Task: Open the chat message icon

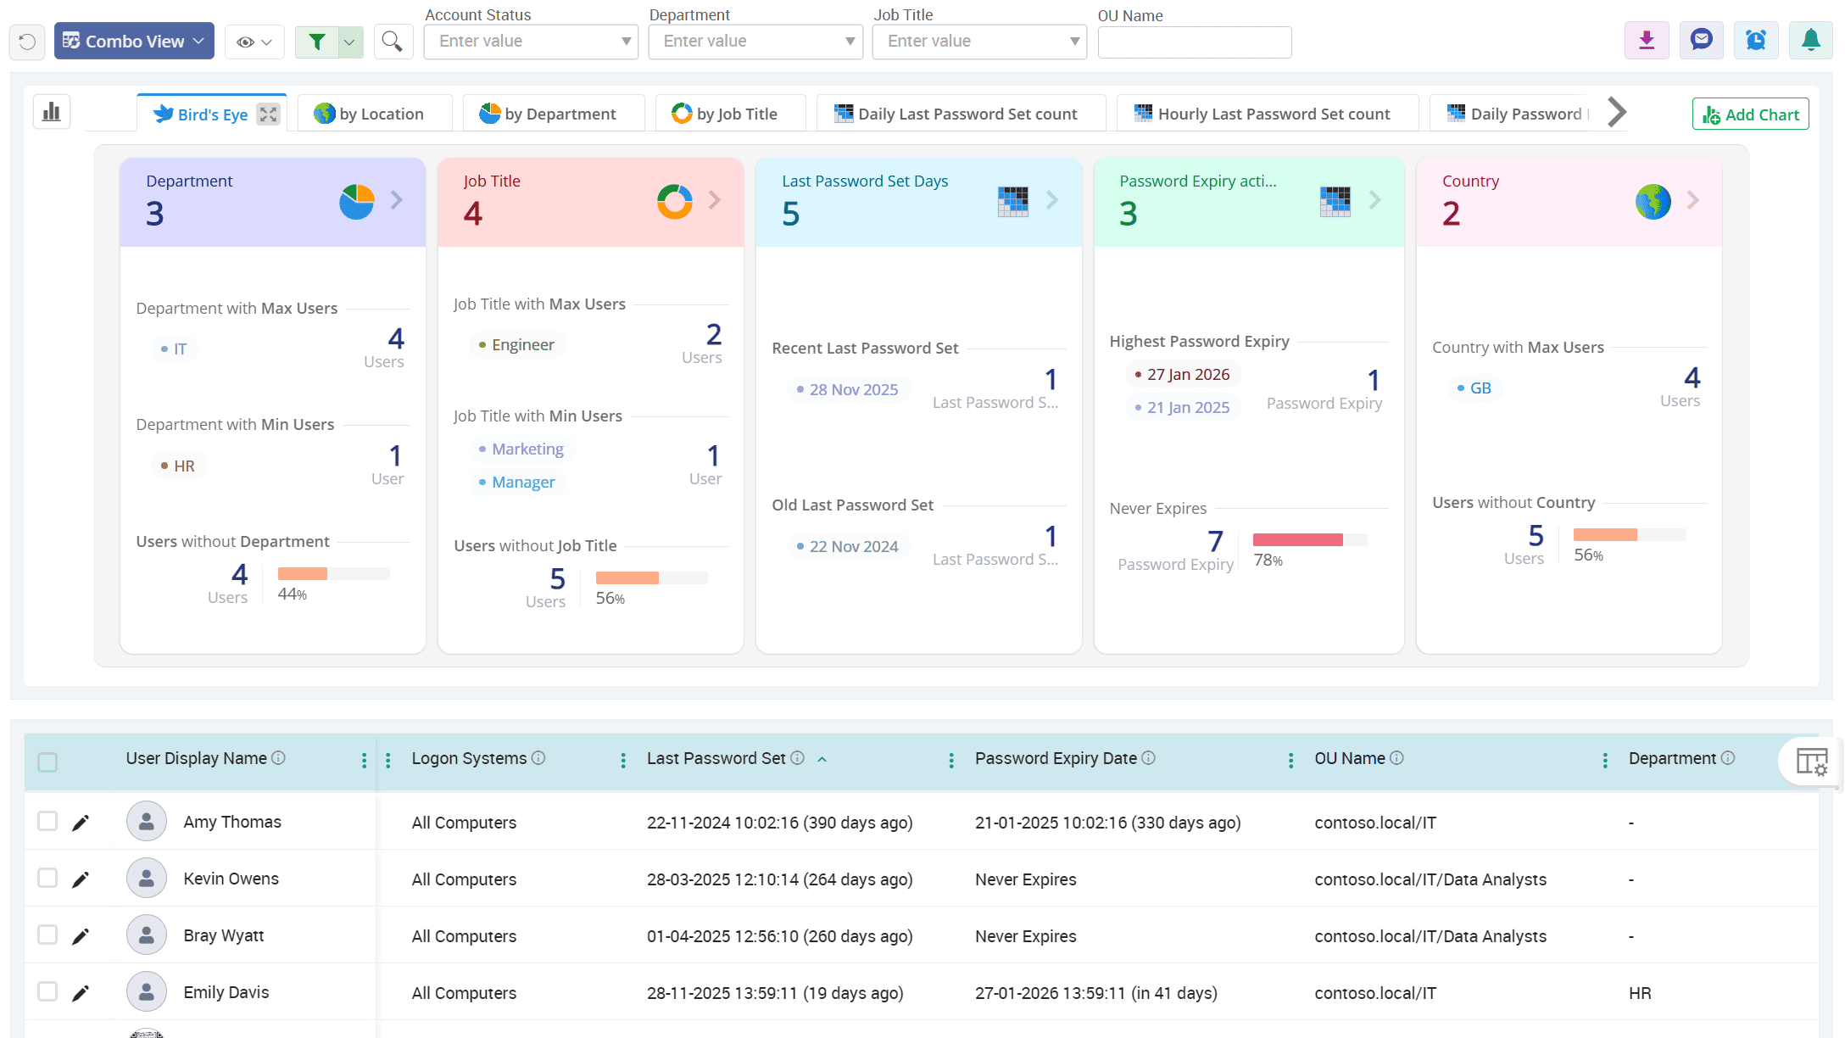Action: tap(1701, 41)
